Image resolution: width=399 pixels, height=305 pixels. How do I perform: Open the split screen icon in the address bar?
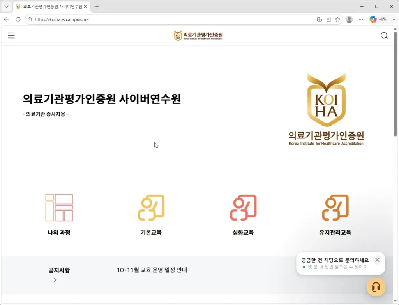click(320, 19)
